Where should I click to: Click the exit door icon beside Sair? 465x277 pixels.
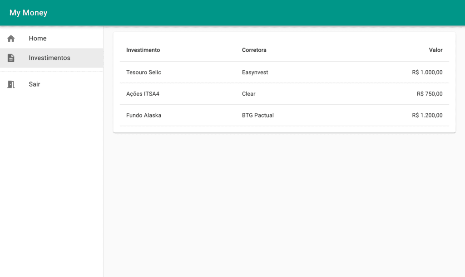point(10,84)
